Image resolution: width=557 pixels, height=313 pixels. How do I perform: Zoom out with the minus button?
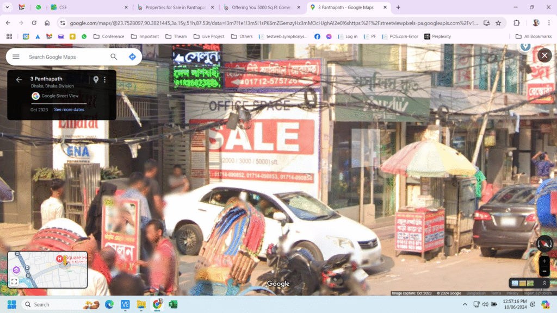(544, 271)
